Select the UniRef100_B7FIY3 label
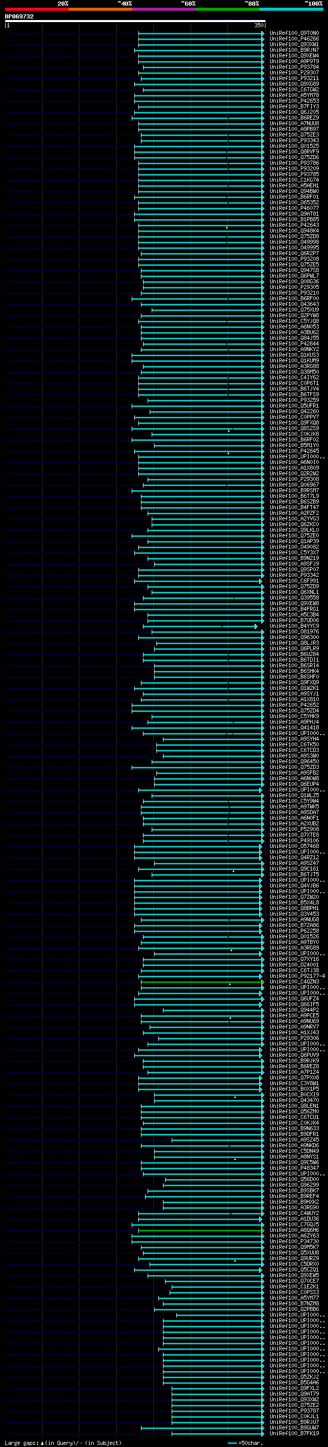 [294, 106]
